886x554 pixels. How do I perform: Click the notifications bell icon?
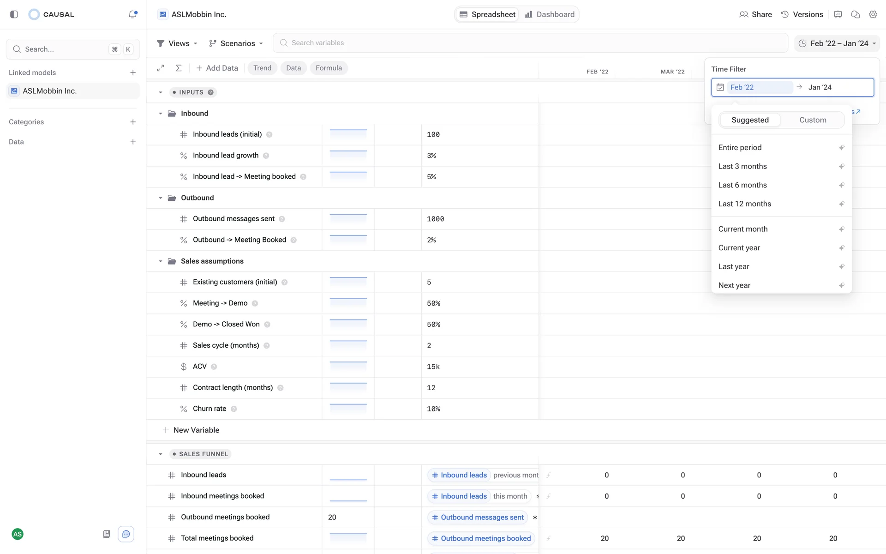point(133,14)
